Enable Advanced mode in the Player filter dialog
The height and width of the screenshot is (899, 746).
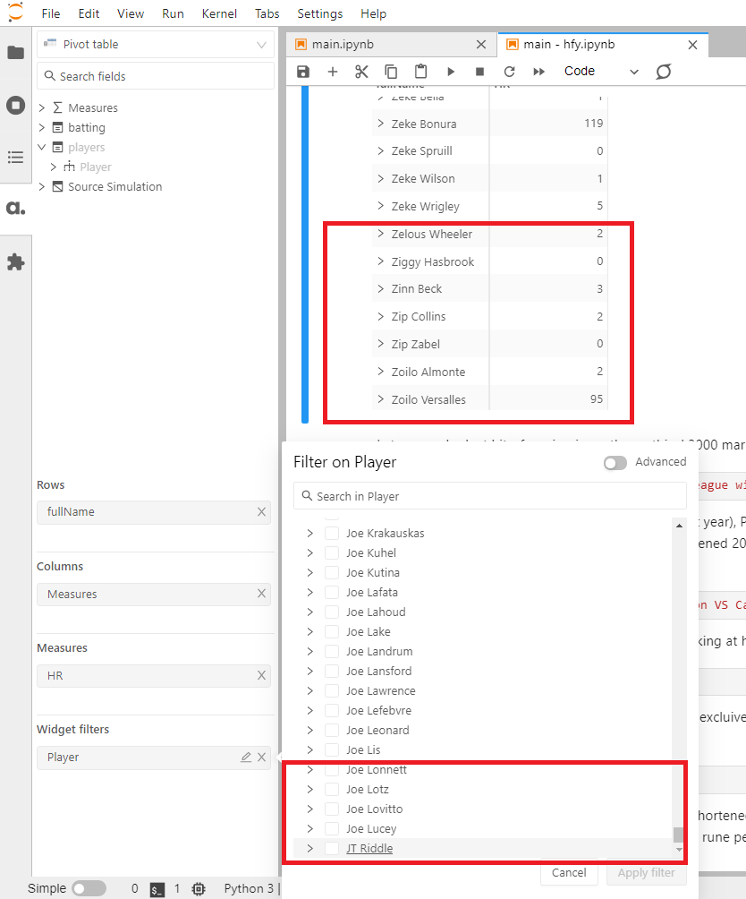(615, 461)
